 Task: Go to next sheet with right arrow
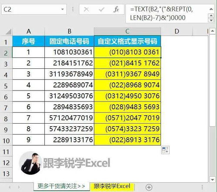click(x=19, y=187)
